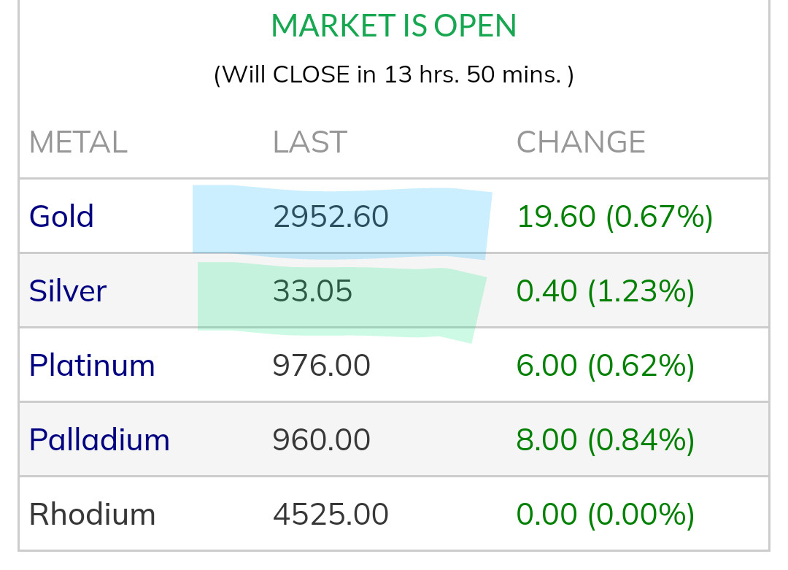Click the METAL column header

click(x=78, y=142)
